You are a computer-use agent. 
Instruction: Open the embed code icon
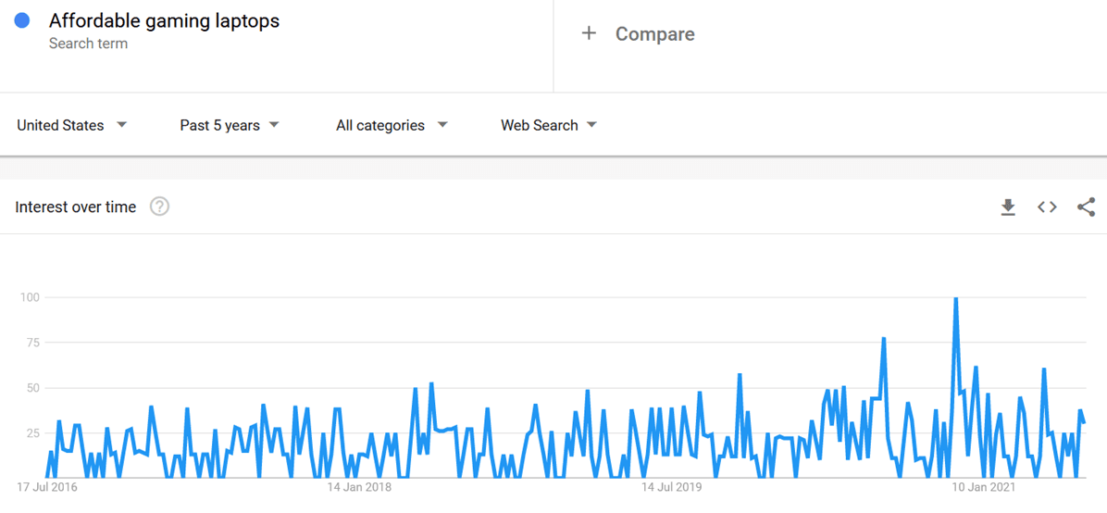pyautogui.click(x=1047, y=207)
